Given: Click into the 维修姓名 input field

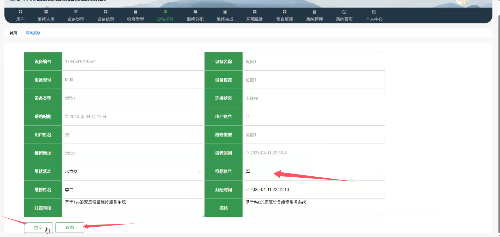Looking at the screenshot, I should pos(133,190).
